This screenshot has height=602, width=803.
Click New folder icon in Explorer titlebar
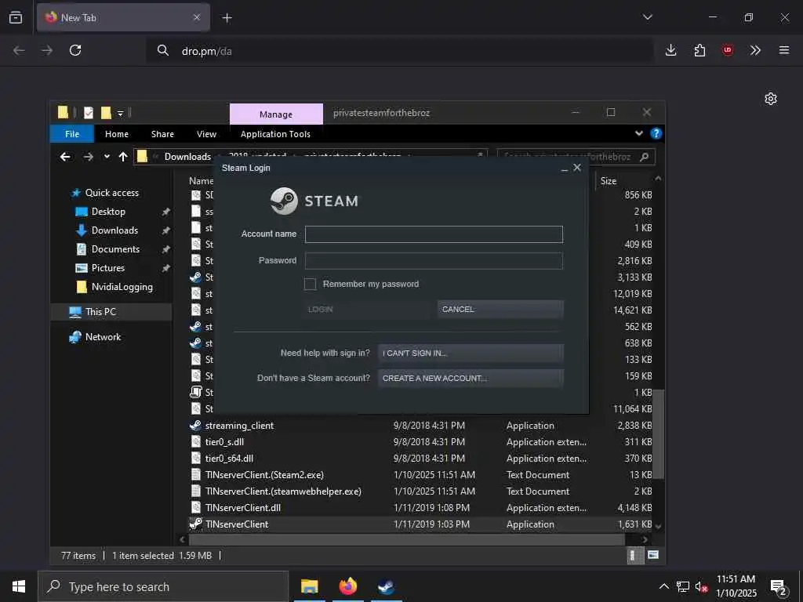[x=106, y=113]
